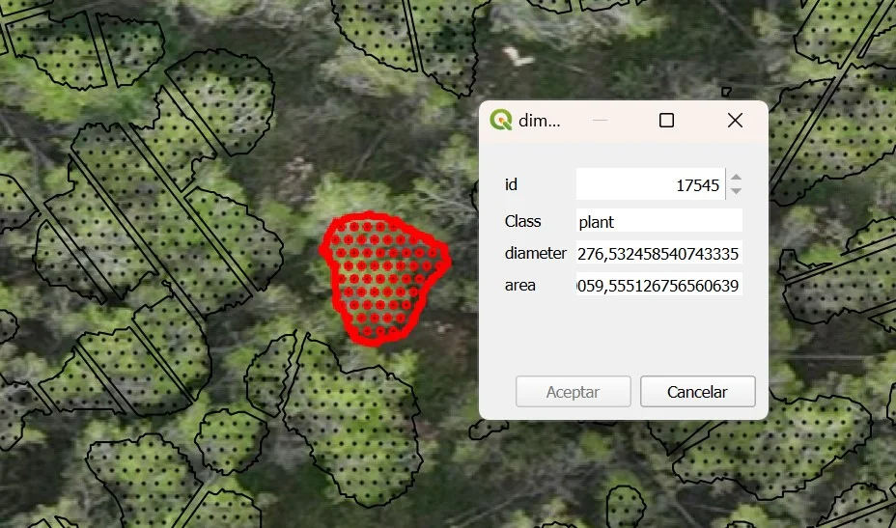Decrease the id value with the down arrow
Image resolution: width=896 pixels, height=528 pixels.
[736, 191]
